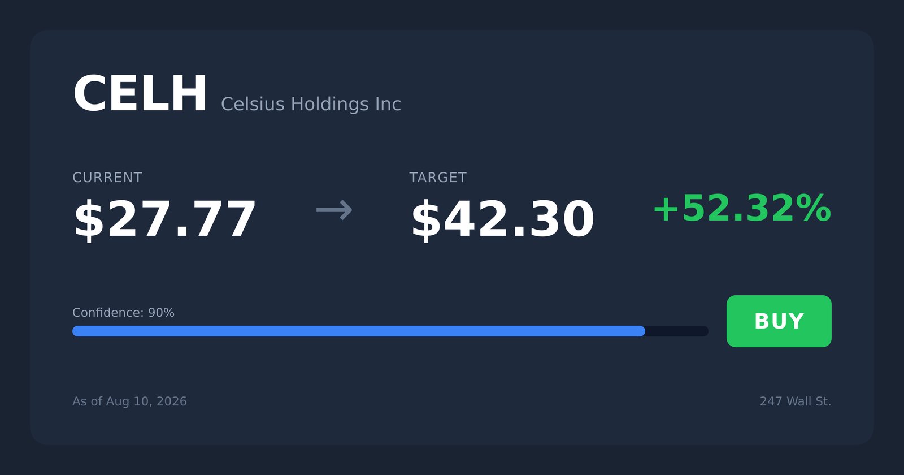Image resolution: width=904 pixels, height=475 pixels.
Task: Click the As of Aug 10, 2026 date
Action: click(129, 401)
